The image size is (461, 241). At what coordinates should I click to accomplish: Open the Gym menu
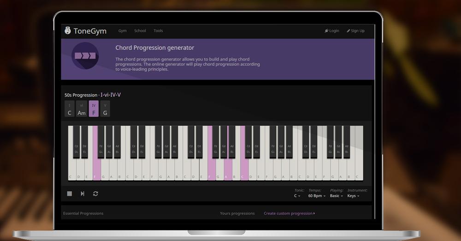pos(122,31)
